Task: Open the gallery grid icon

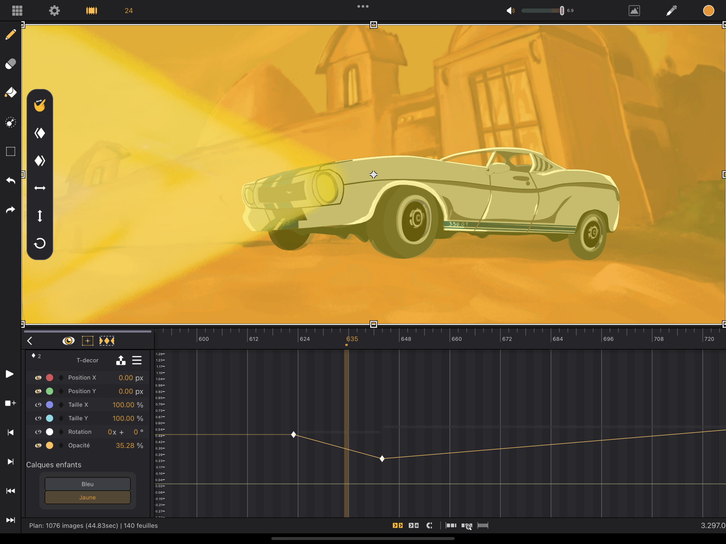Action: pyautogui.click(x=17, y=10)
